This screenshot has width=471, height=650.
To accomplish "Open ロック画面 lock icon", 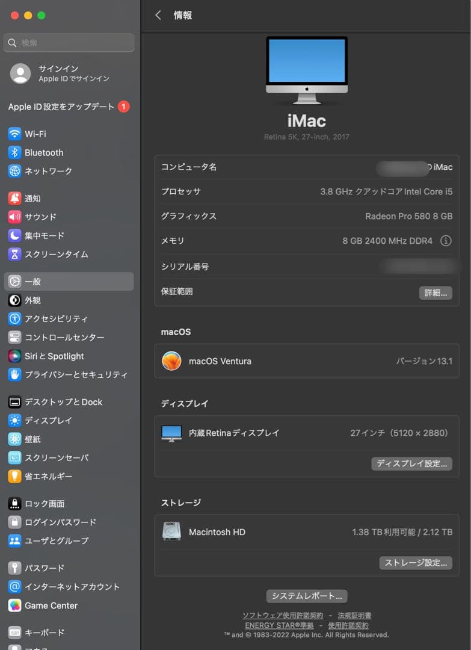I will click(14, 504).
